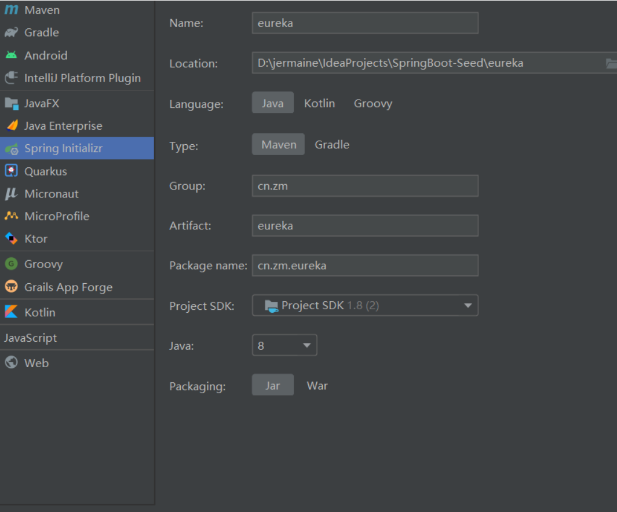Viewport: 617px width, 512px height.
Task: Select JavaScript project type
Action: pyautogui.click(x=77, y=338)
